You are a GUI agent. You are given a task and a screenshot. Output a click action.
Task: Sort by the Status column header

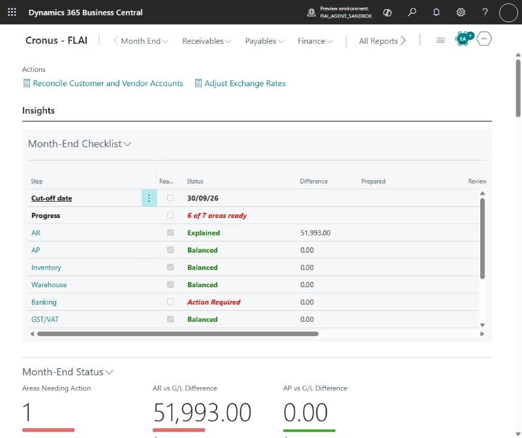coord(194,181)
